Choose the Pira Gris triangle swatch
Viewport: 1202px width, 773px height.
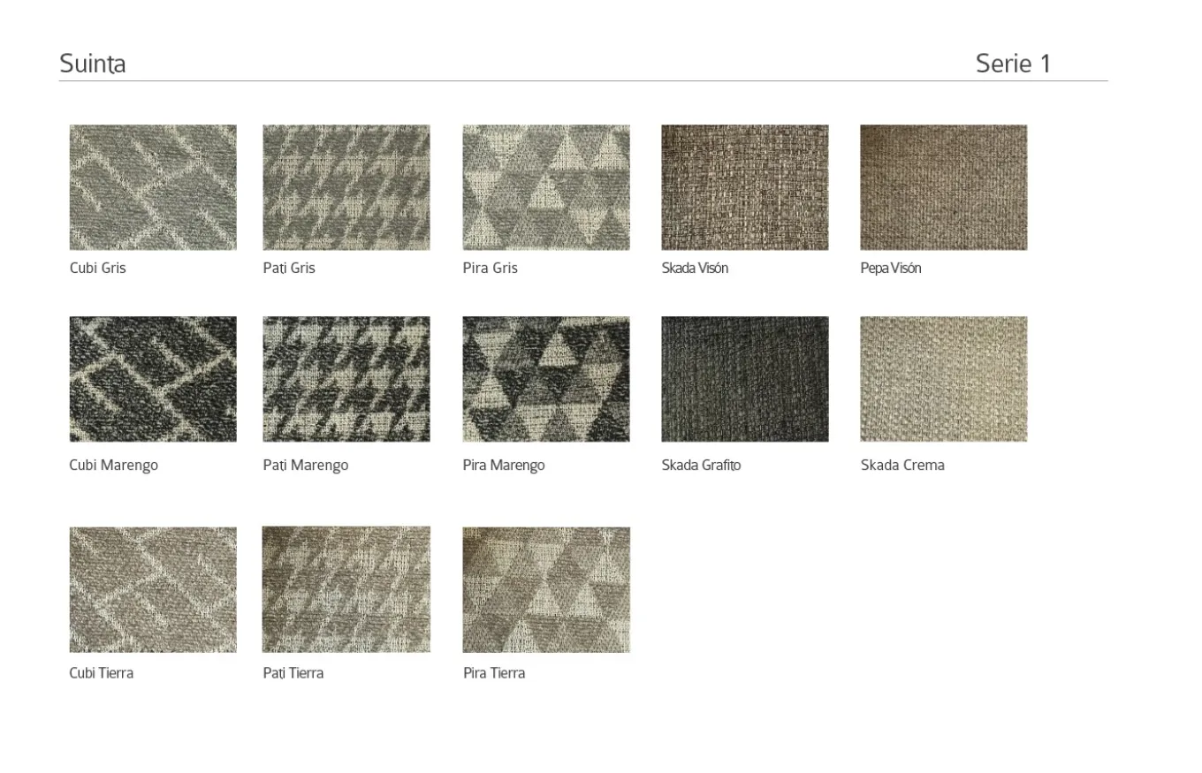(546, 187)
